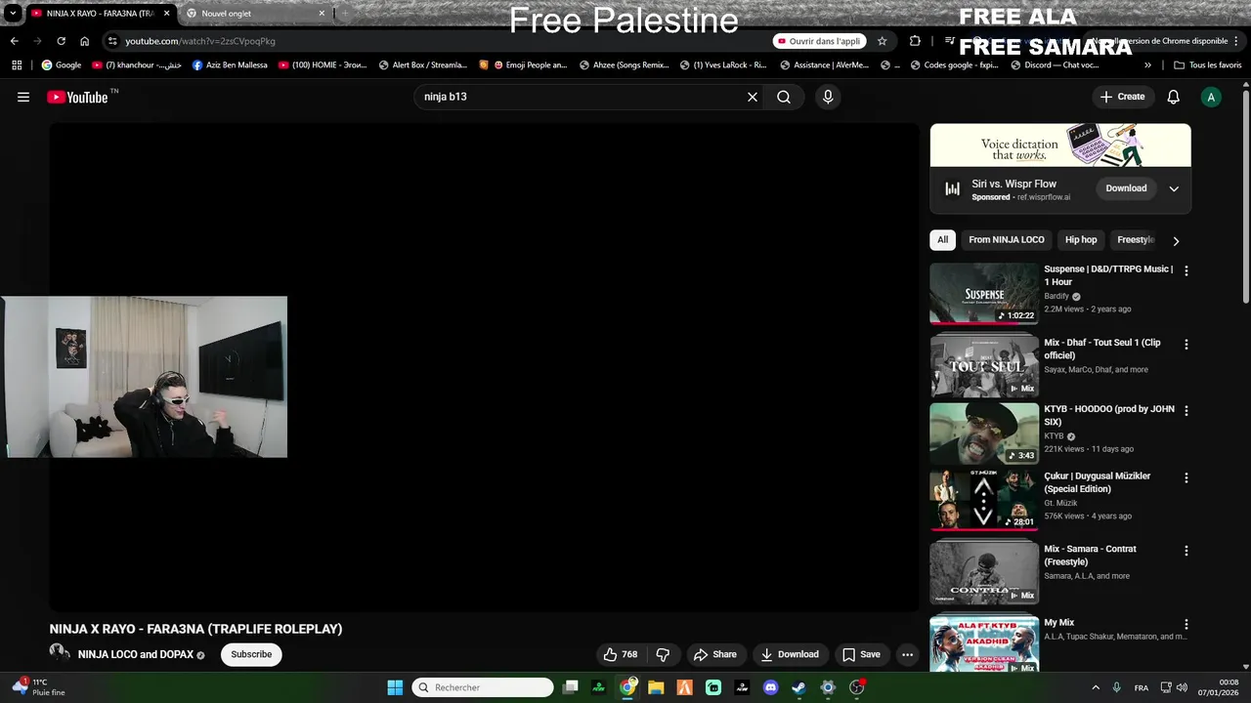Open the Discord — Chat bookmark
The width and height of the screenshot is (1251, 703).
(1055, 64)
